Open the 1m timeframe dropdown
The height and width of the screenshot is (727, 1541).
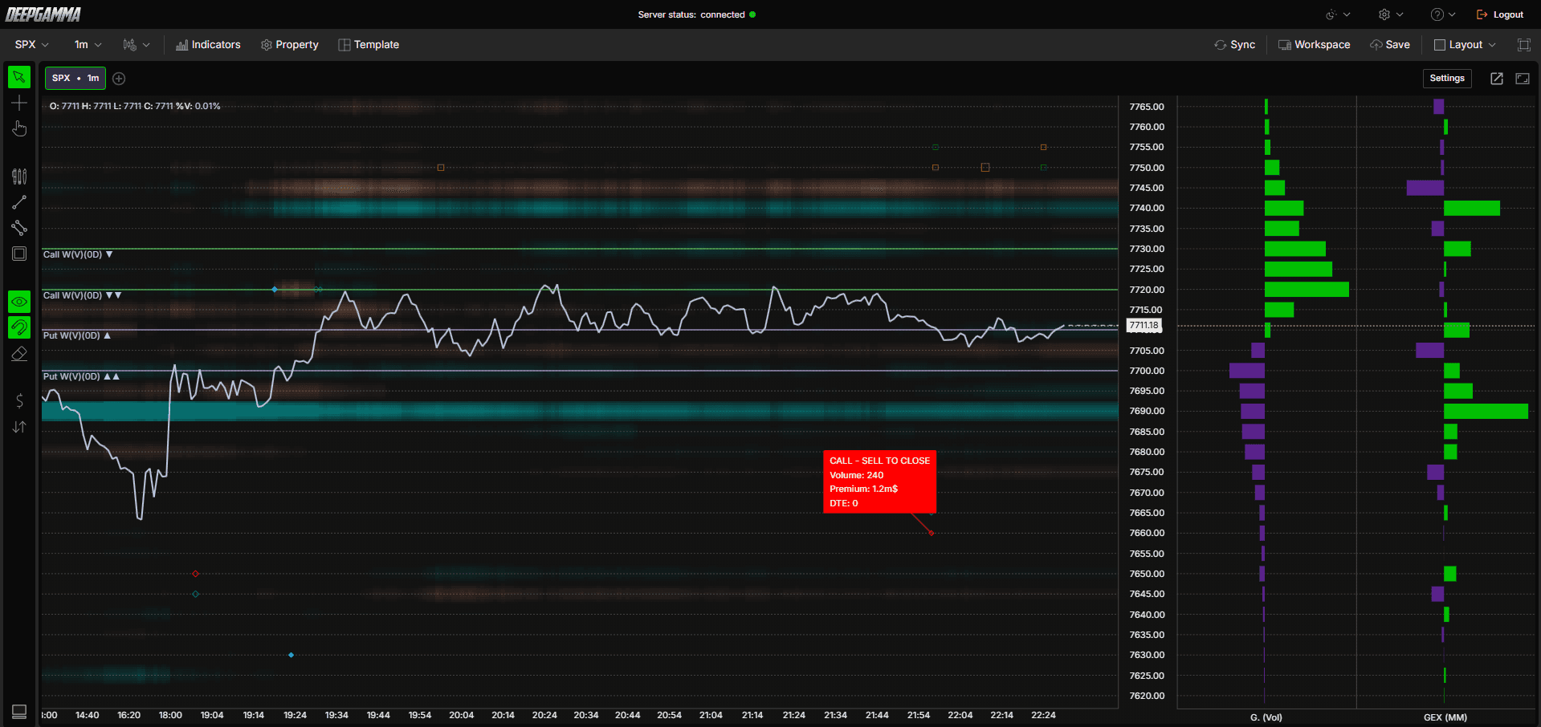[88, 45]
